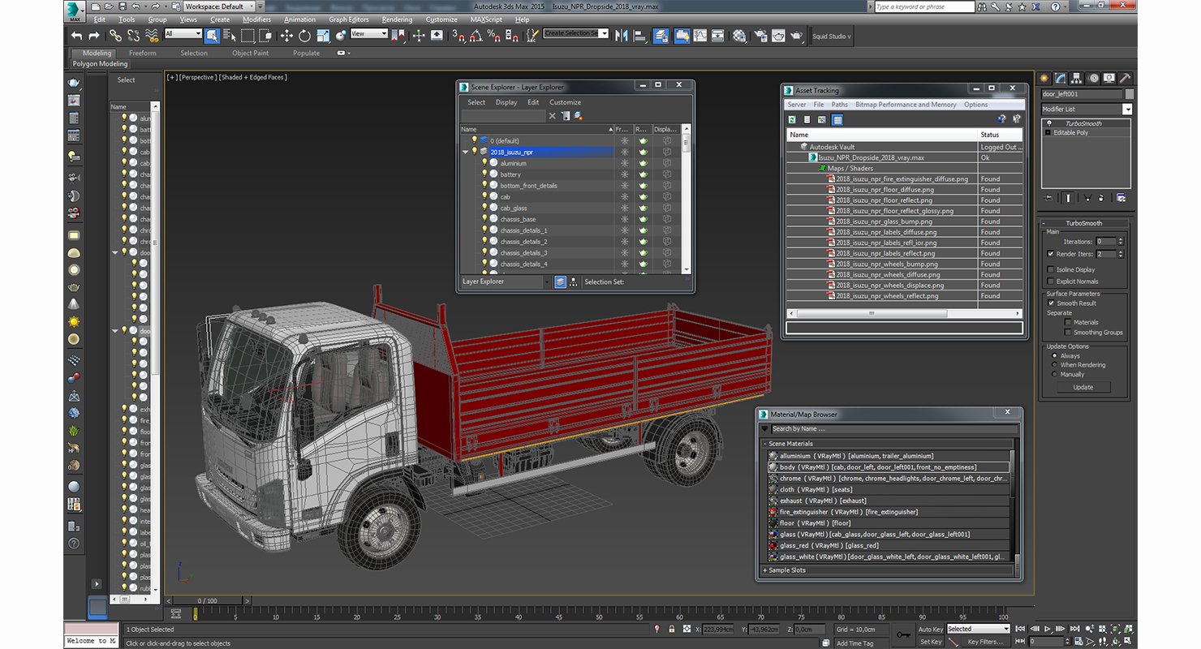Toggle the Render Iters checkbox
The image size is (1201, 649).
point(1051,254)
